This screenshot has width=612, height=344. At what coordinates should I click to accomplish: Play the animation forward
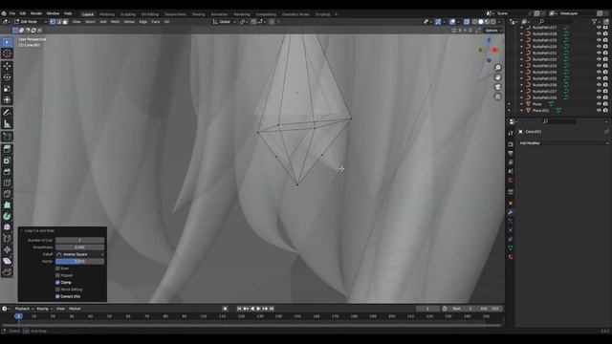pos(258,309)
